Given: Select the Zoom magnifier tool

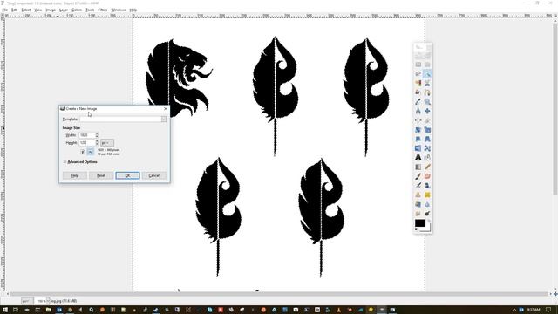Looking at the screenshot, I should click(x=427, y=102).
